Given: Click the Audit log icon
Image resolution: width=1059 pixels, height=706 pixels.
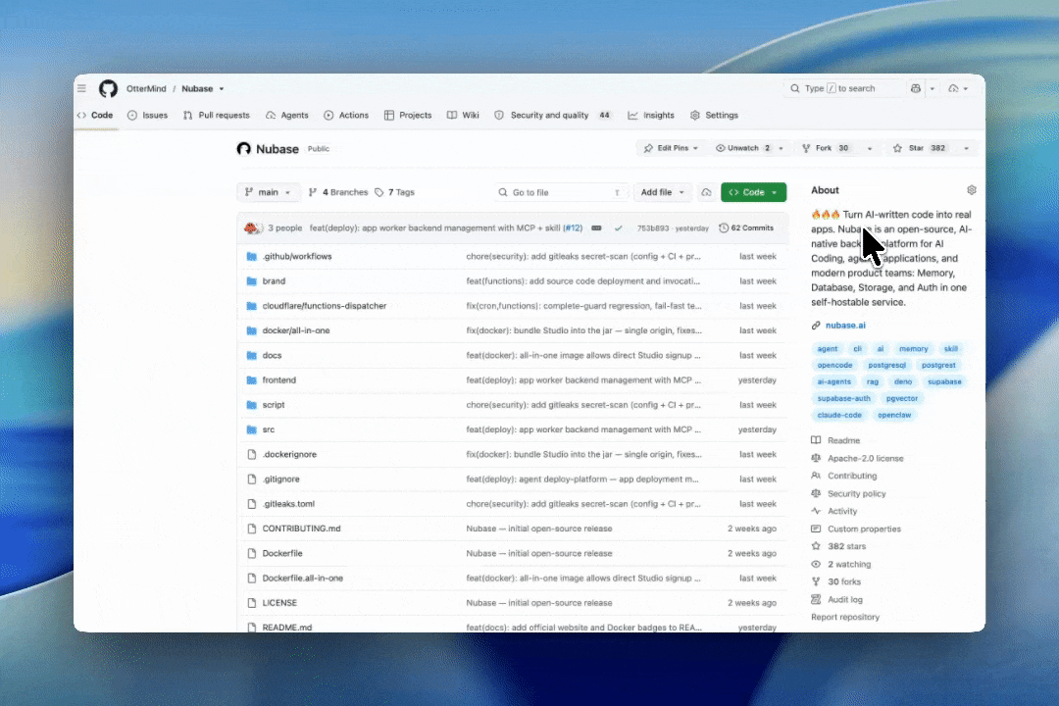Looking at the screenshot, I should [816, 599].
